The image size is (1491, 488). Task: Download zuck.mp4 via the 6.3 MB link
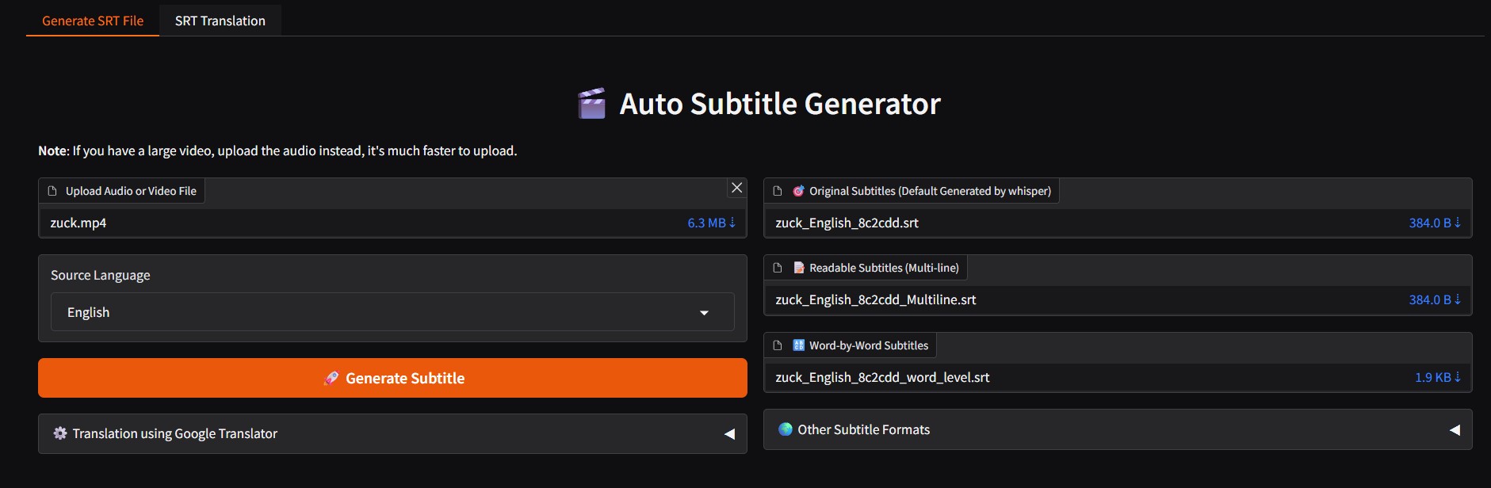711,223
